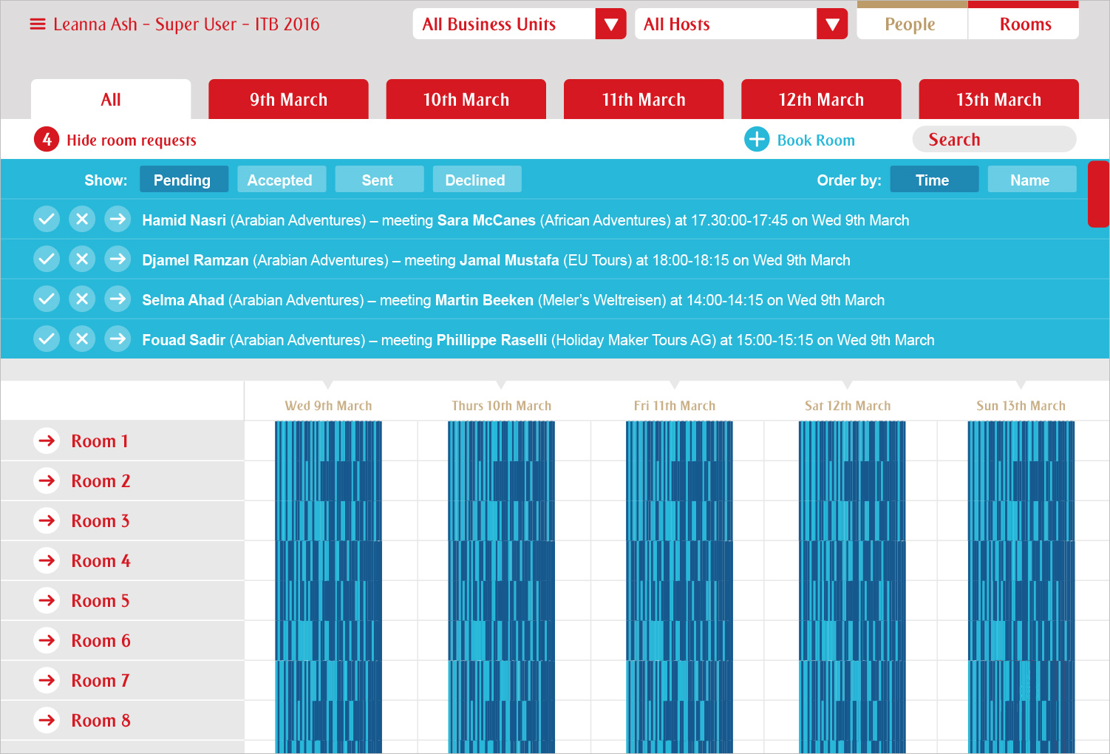This screenshot has height=754, width=1110.
Task: Decline Djamel Ramzan's meeting request
Action: click(x=82, y=259)
